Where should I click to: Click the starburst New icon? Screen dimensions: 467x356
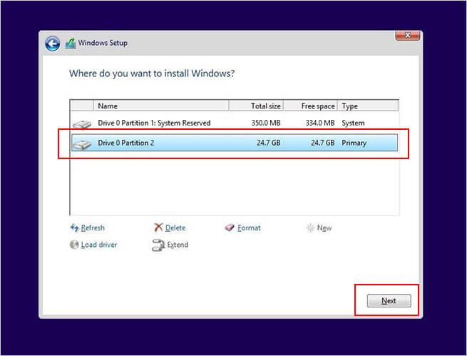click(x=310, y=228)
